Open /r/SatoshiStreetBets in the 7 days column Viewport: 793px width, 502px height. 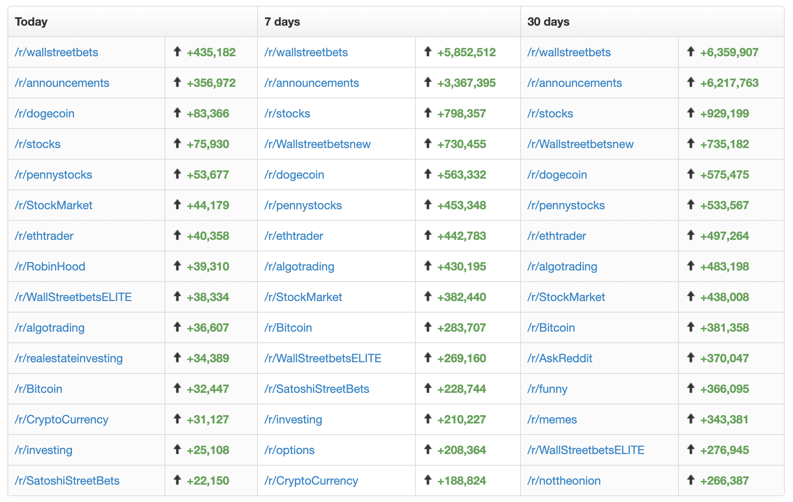pyautogui.click(x=317, y=389)
